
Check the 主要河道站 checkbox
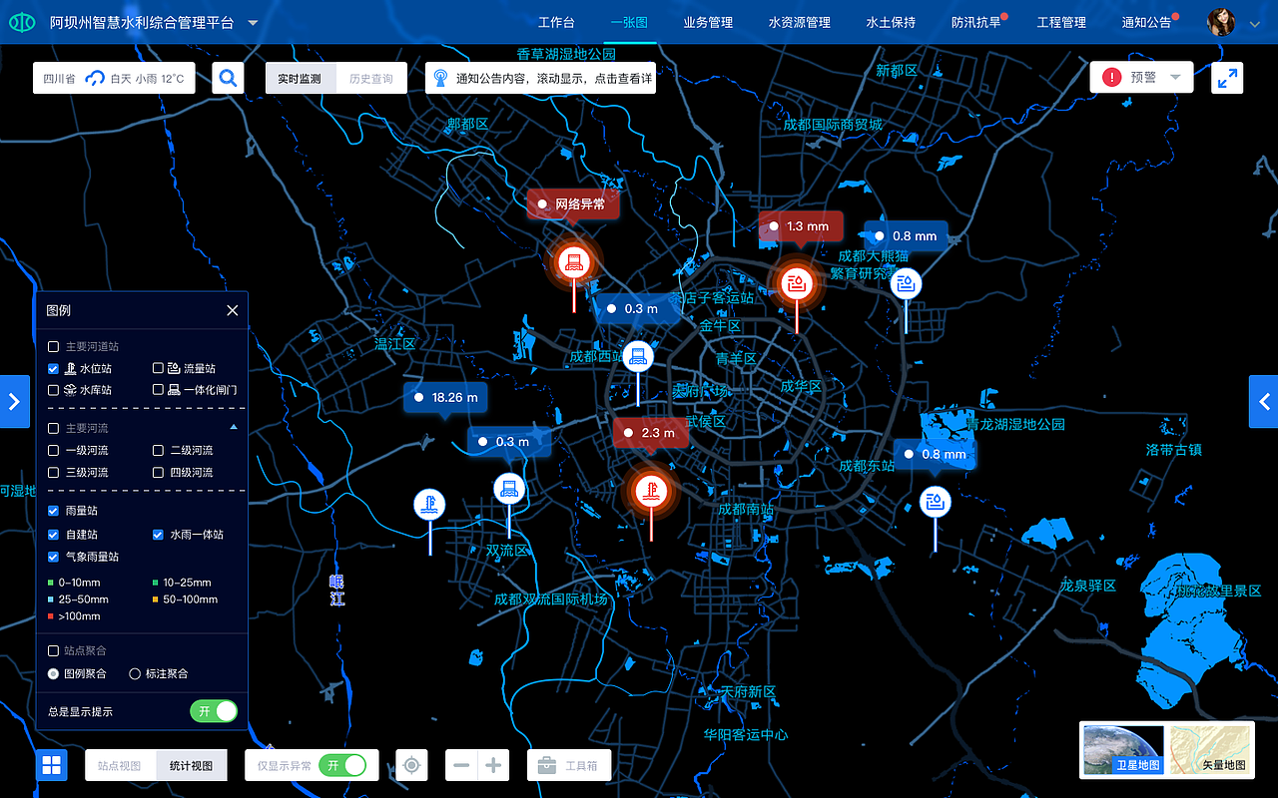pyautogui.click(x=54, y=347)
